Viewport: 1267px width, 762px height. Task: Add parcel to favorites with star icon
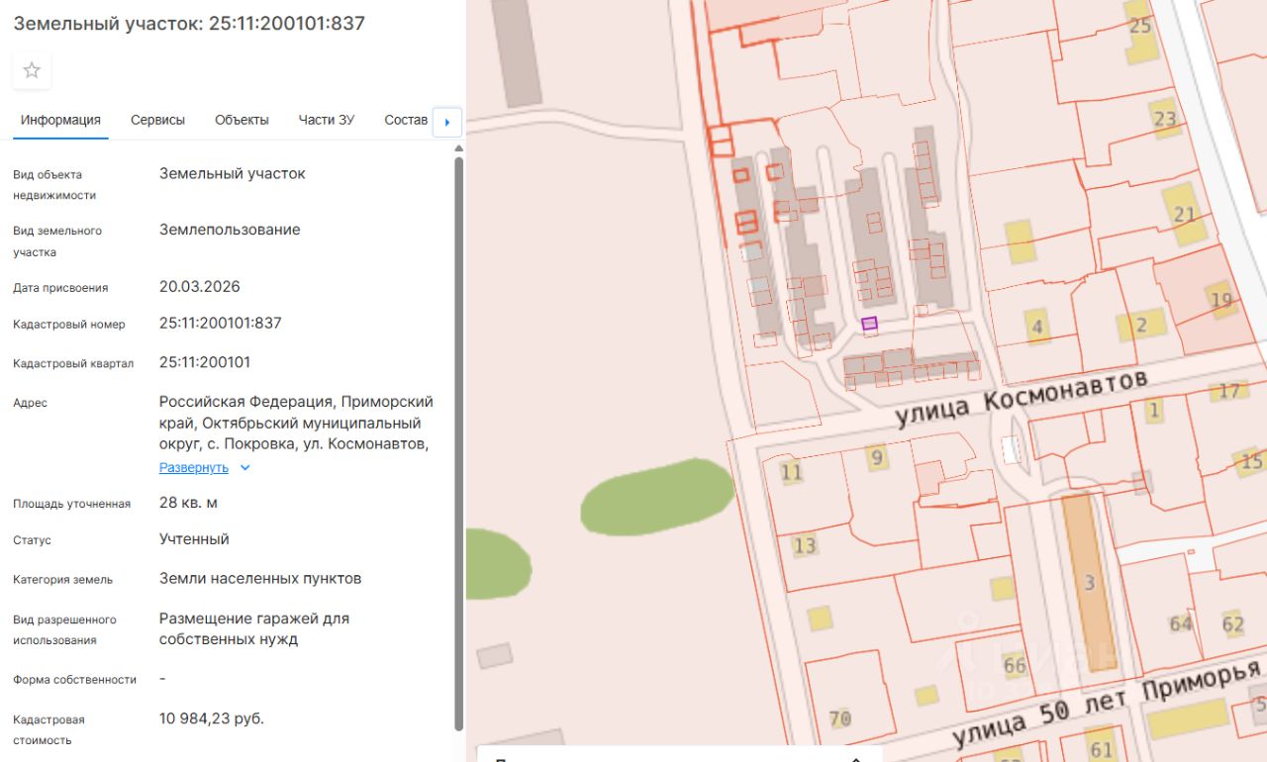(x=32, y=70)
